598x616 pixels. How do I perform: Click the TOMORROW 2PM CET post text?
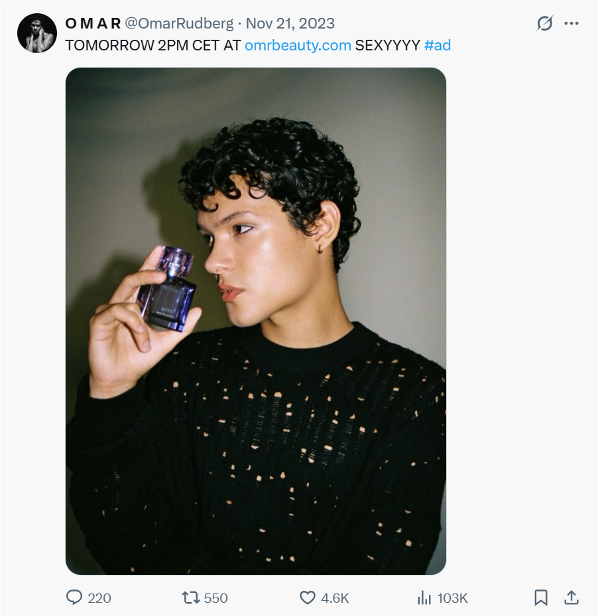(152, 46)
